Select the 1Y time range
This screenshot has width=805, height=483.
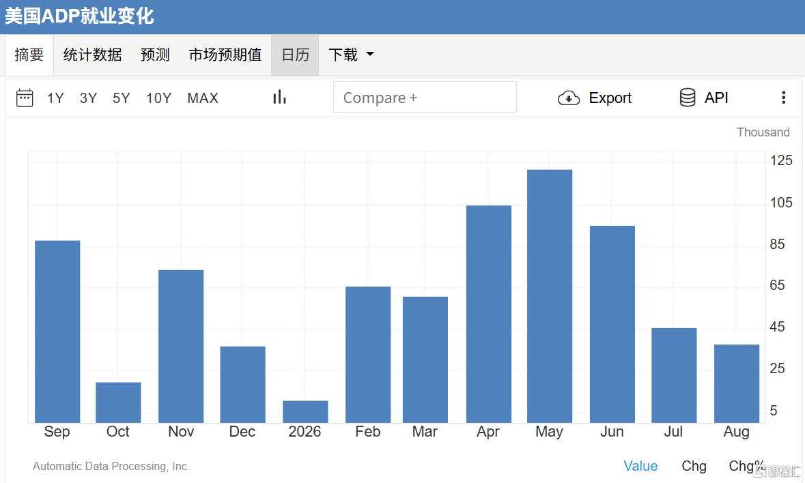pyautogui.click(x=55, y=98)
